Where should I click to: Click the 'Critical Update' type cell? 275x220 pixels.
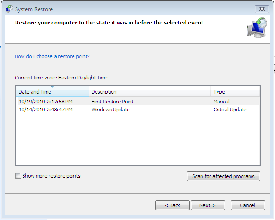pos(230,110)
